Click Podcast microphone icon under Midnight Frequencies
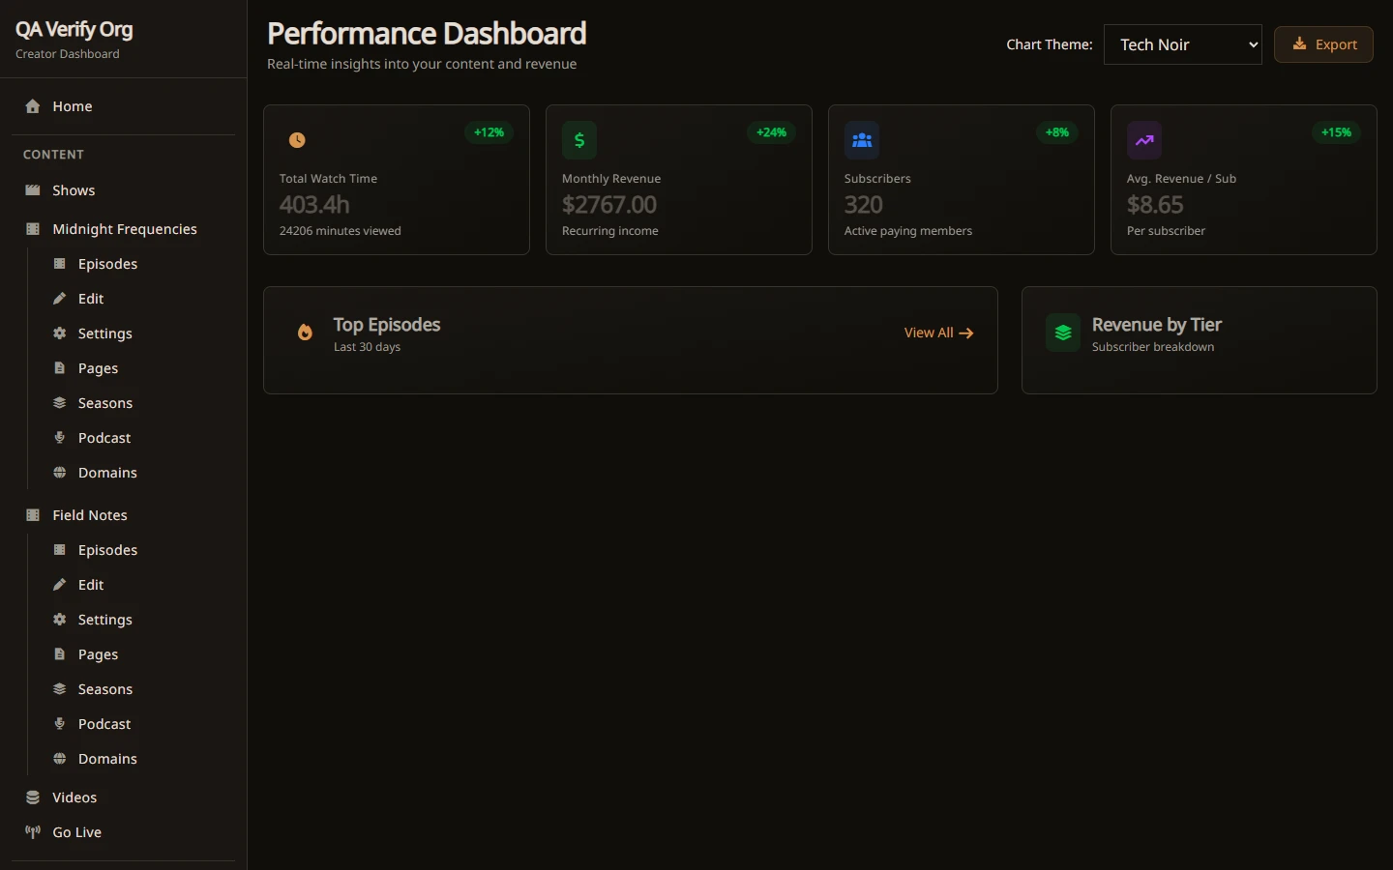This screenshot has width=1393, height=870. pos(59,438)
